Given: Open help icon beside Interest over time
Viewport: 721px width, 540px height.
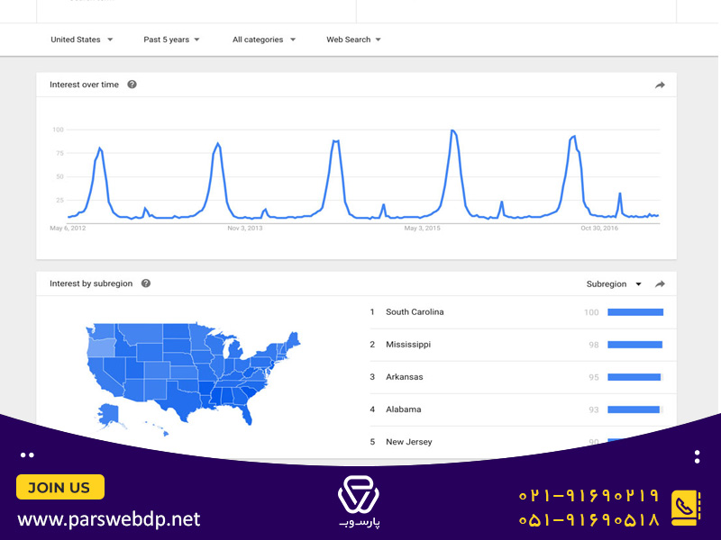Looking at the screenshot, I should tap(132, 85).
